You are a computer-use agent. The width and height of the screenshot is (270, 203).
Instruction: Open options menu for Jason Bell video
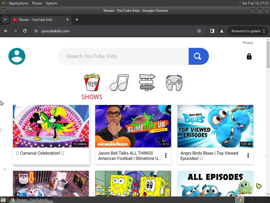(x=166, y=155)
